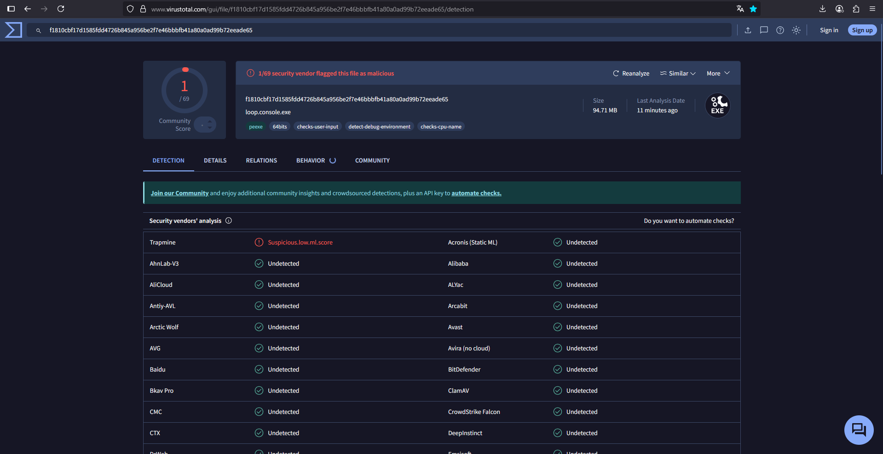This screenshot has width=883, height=454.
Task: Click the Acronis (Static ML) vendor name
Action: (x=473, y=242)
